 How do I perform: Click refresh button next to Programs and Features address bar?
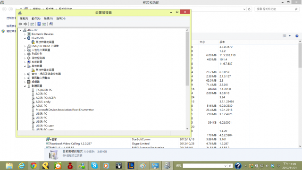click(x=249, y=9)
